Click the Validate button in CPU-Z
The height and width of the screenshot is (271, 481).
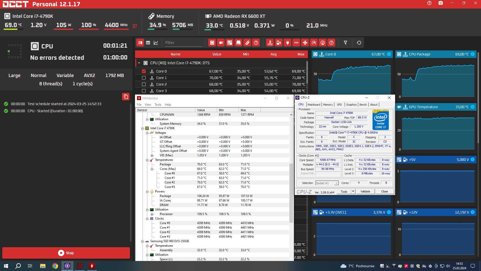coord(365,191)
